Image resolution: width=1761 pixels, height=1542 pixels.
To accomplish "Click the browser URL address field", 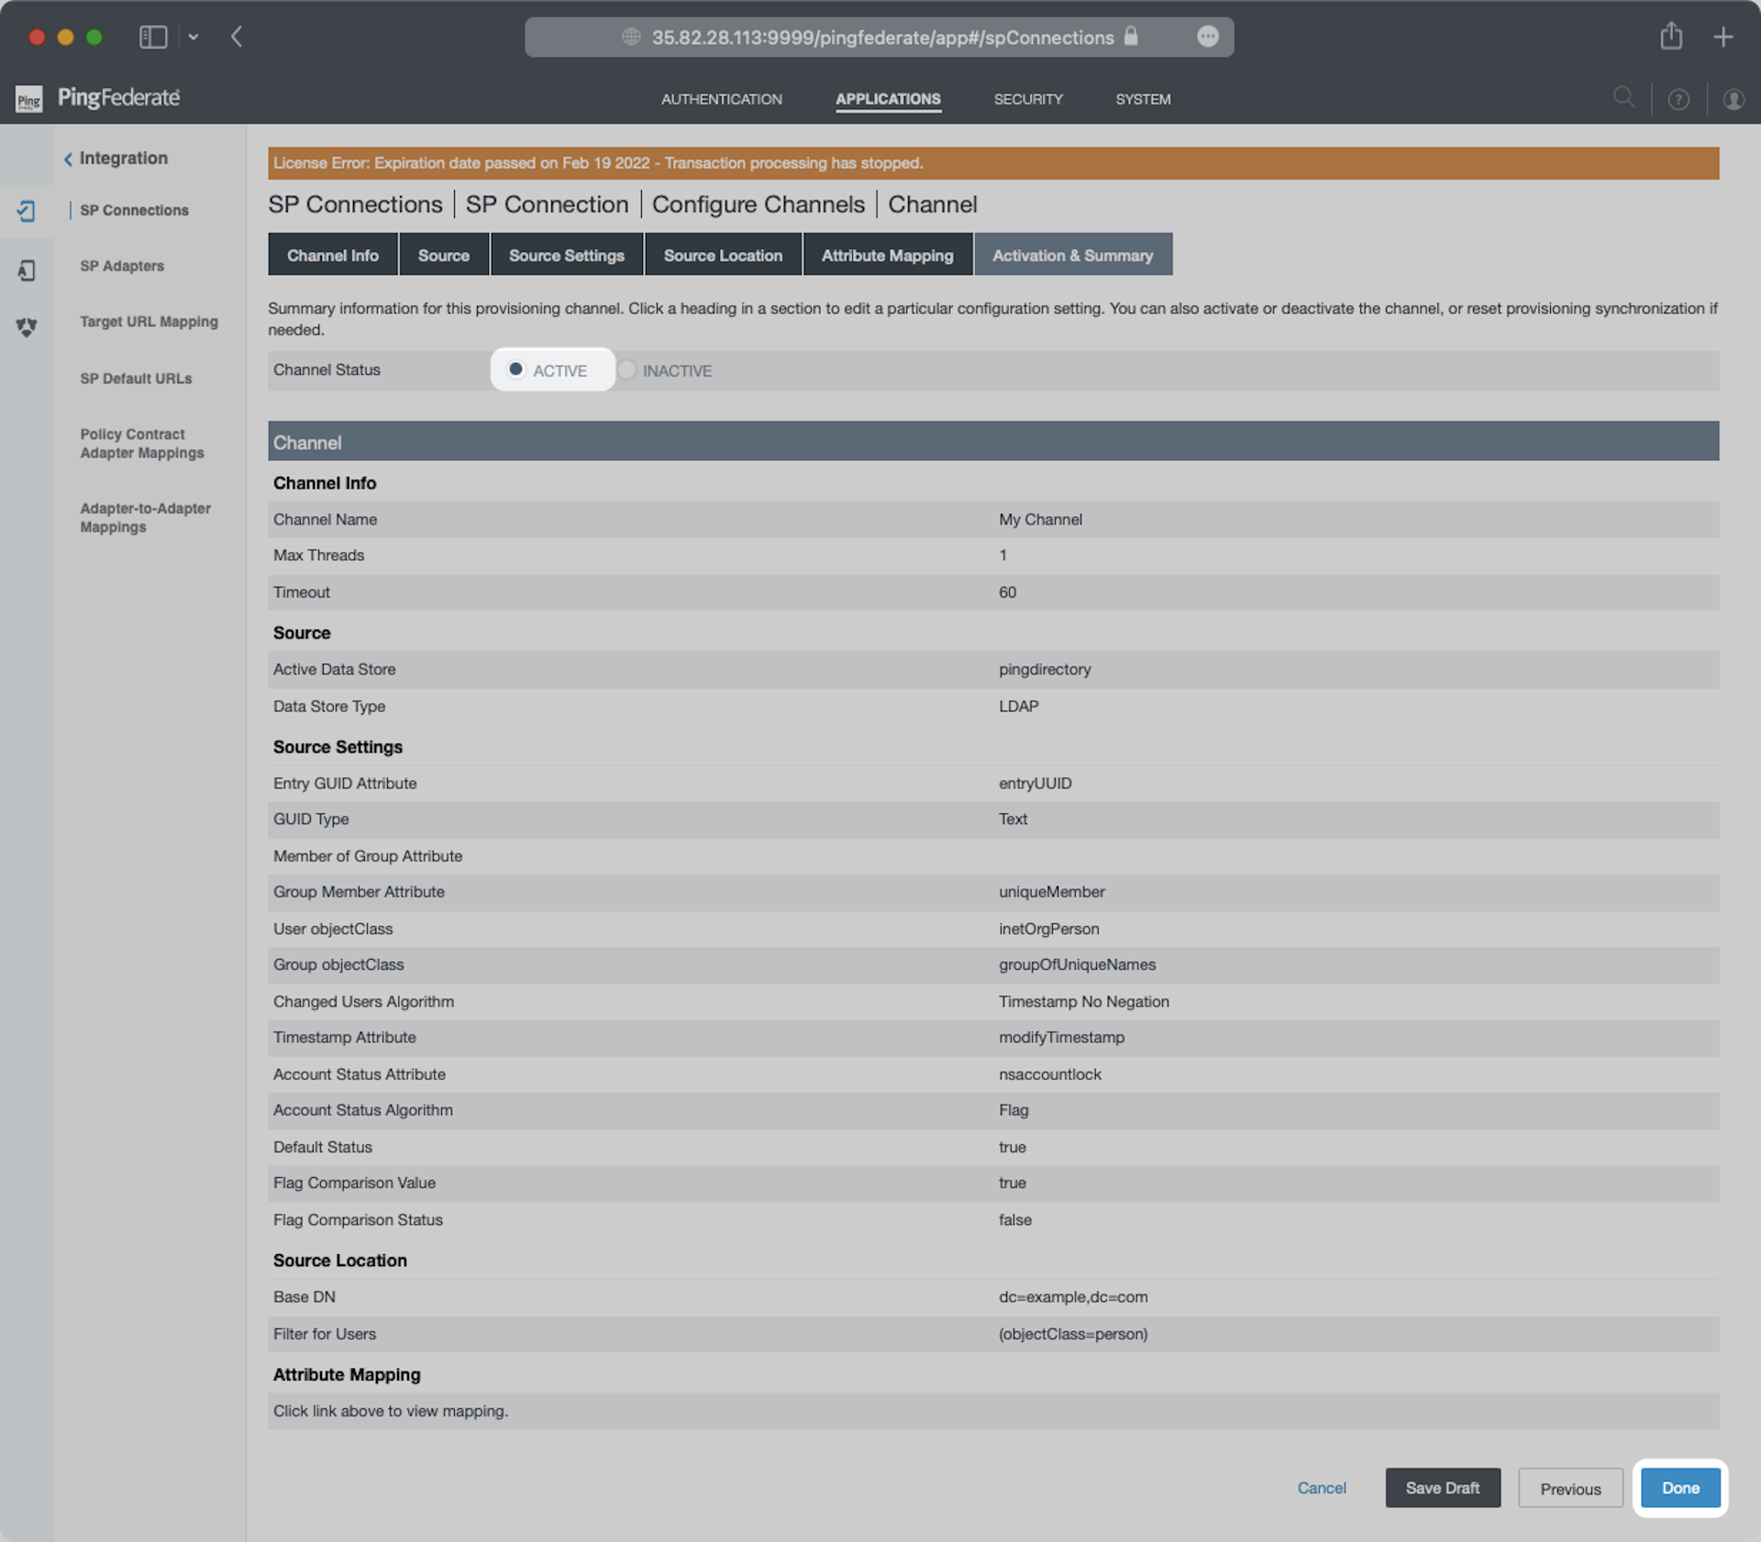I will pyautogui.click(x=880, y=38).
